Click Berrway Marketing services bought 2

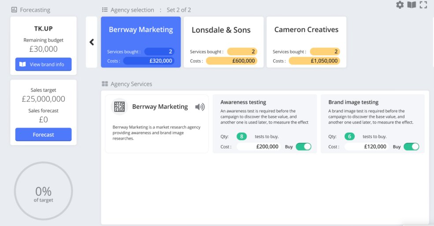(160, 52)
